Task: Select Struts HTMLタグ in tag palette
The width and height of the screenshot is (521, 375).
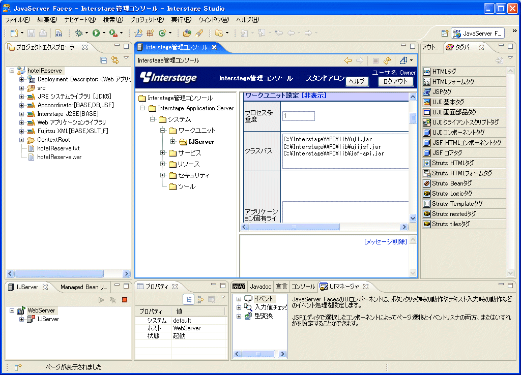Action: 453,163
